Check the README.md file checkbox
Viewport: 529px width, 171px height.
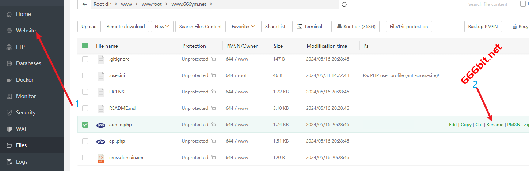pos(85,108)
